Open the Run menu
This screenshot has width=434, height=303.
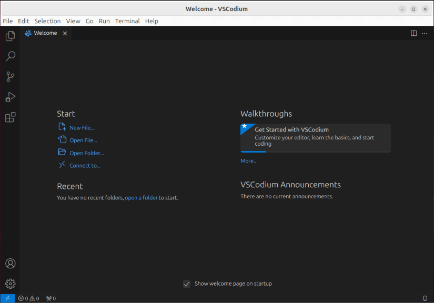tap(104, 21)
